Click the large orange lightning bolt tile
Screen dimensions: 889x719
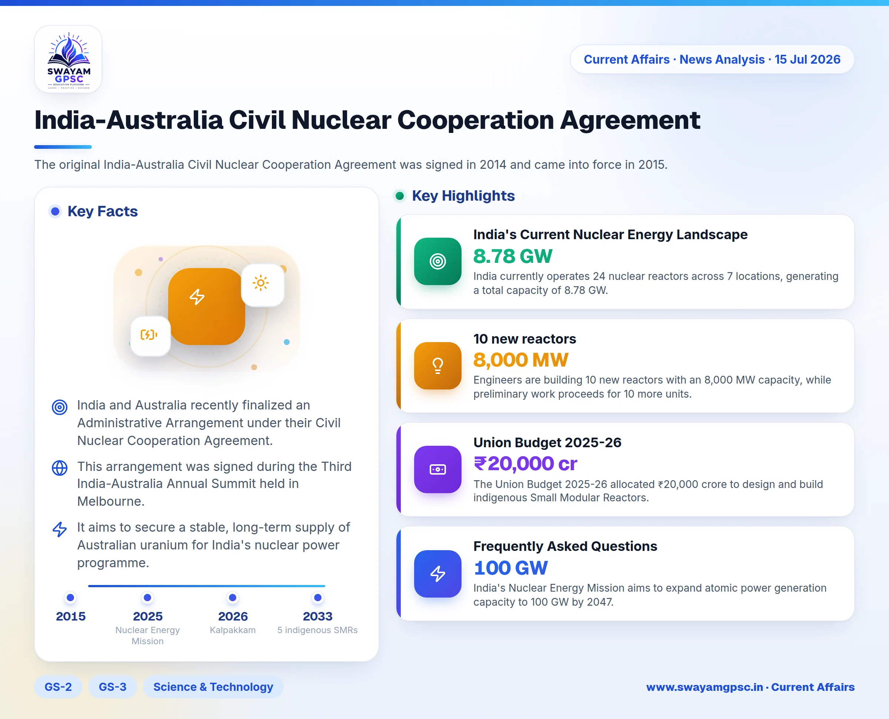[206, 306]
